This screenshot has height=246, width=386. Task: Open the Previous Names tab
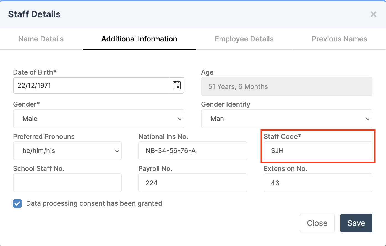click(x=339, y=39)
